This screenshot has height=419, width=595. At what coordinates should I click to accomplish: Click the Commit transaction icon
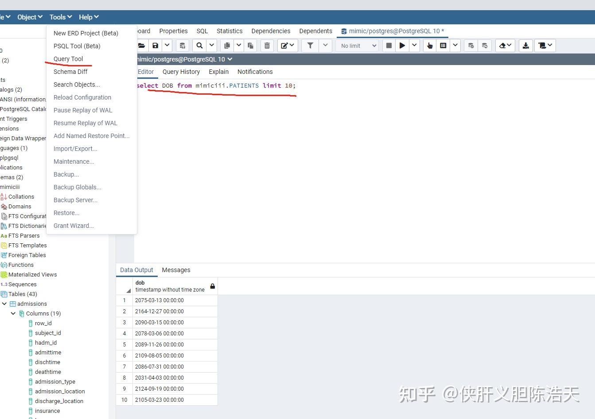(x=471, y=46)
